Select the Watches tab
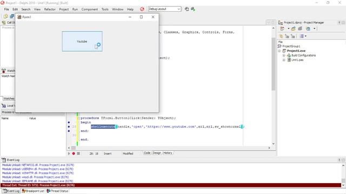Viewport: 346px width, 194px height. 9,99
